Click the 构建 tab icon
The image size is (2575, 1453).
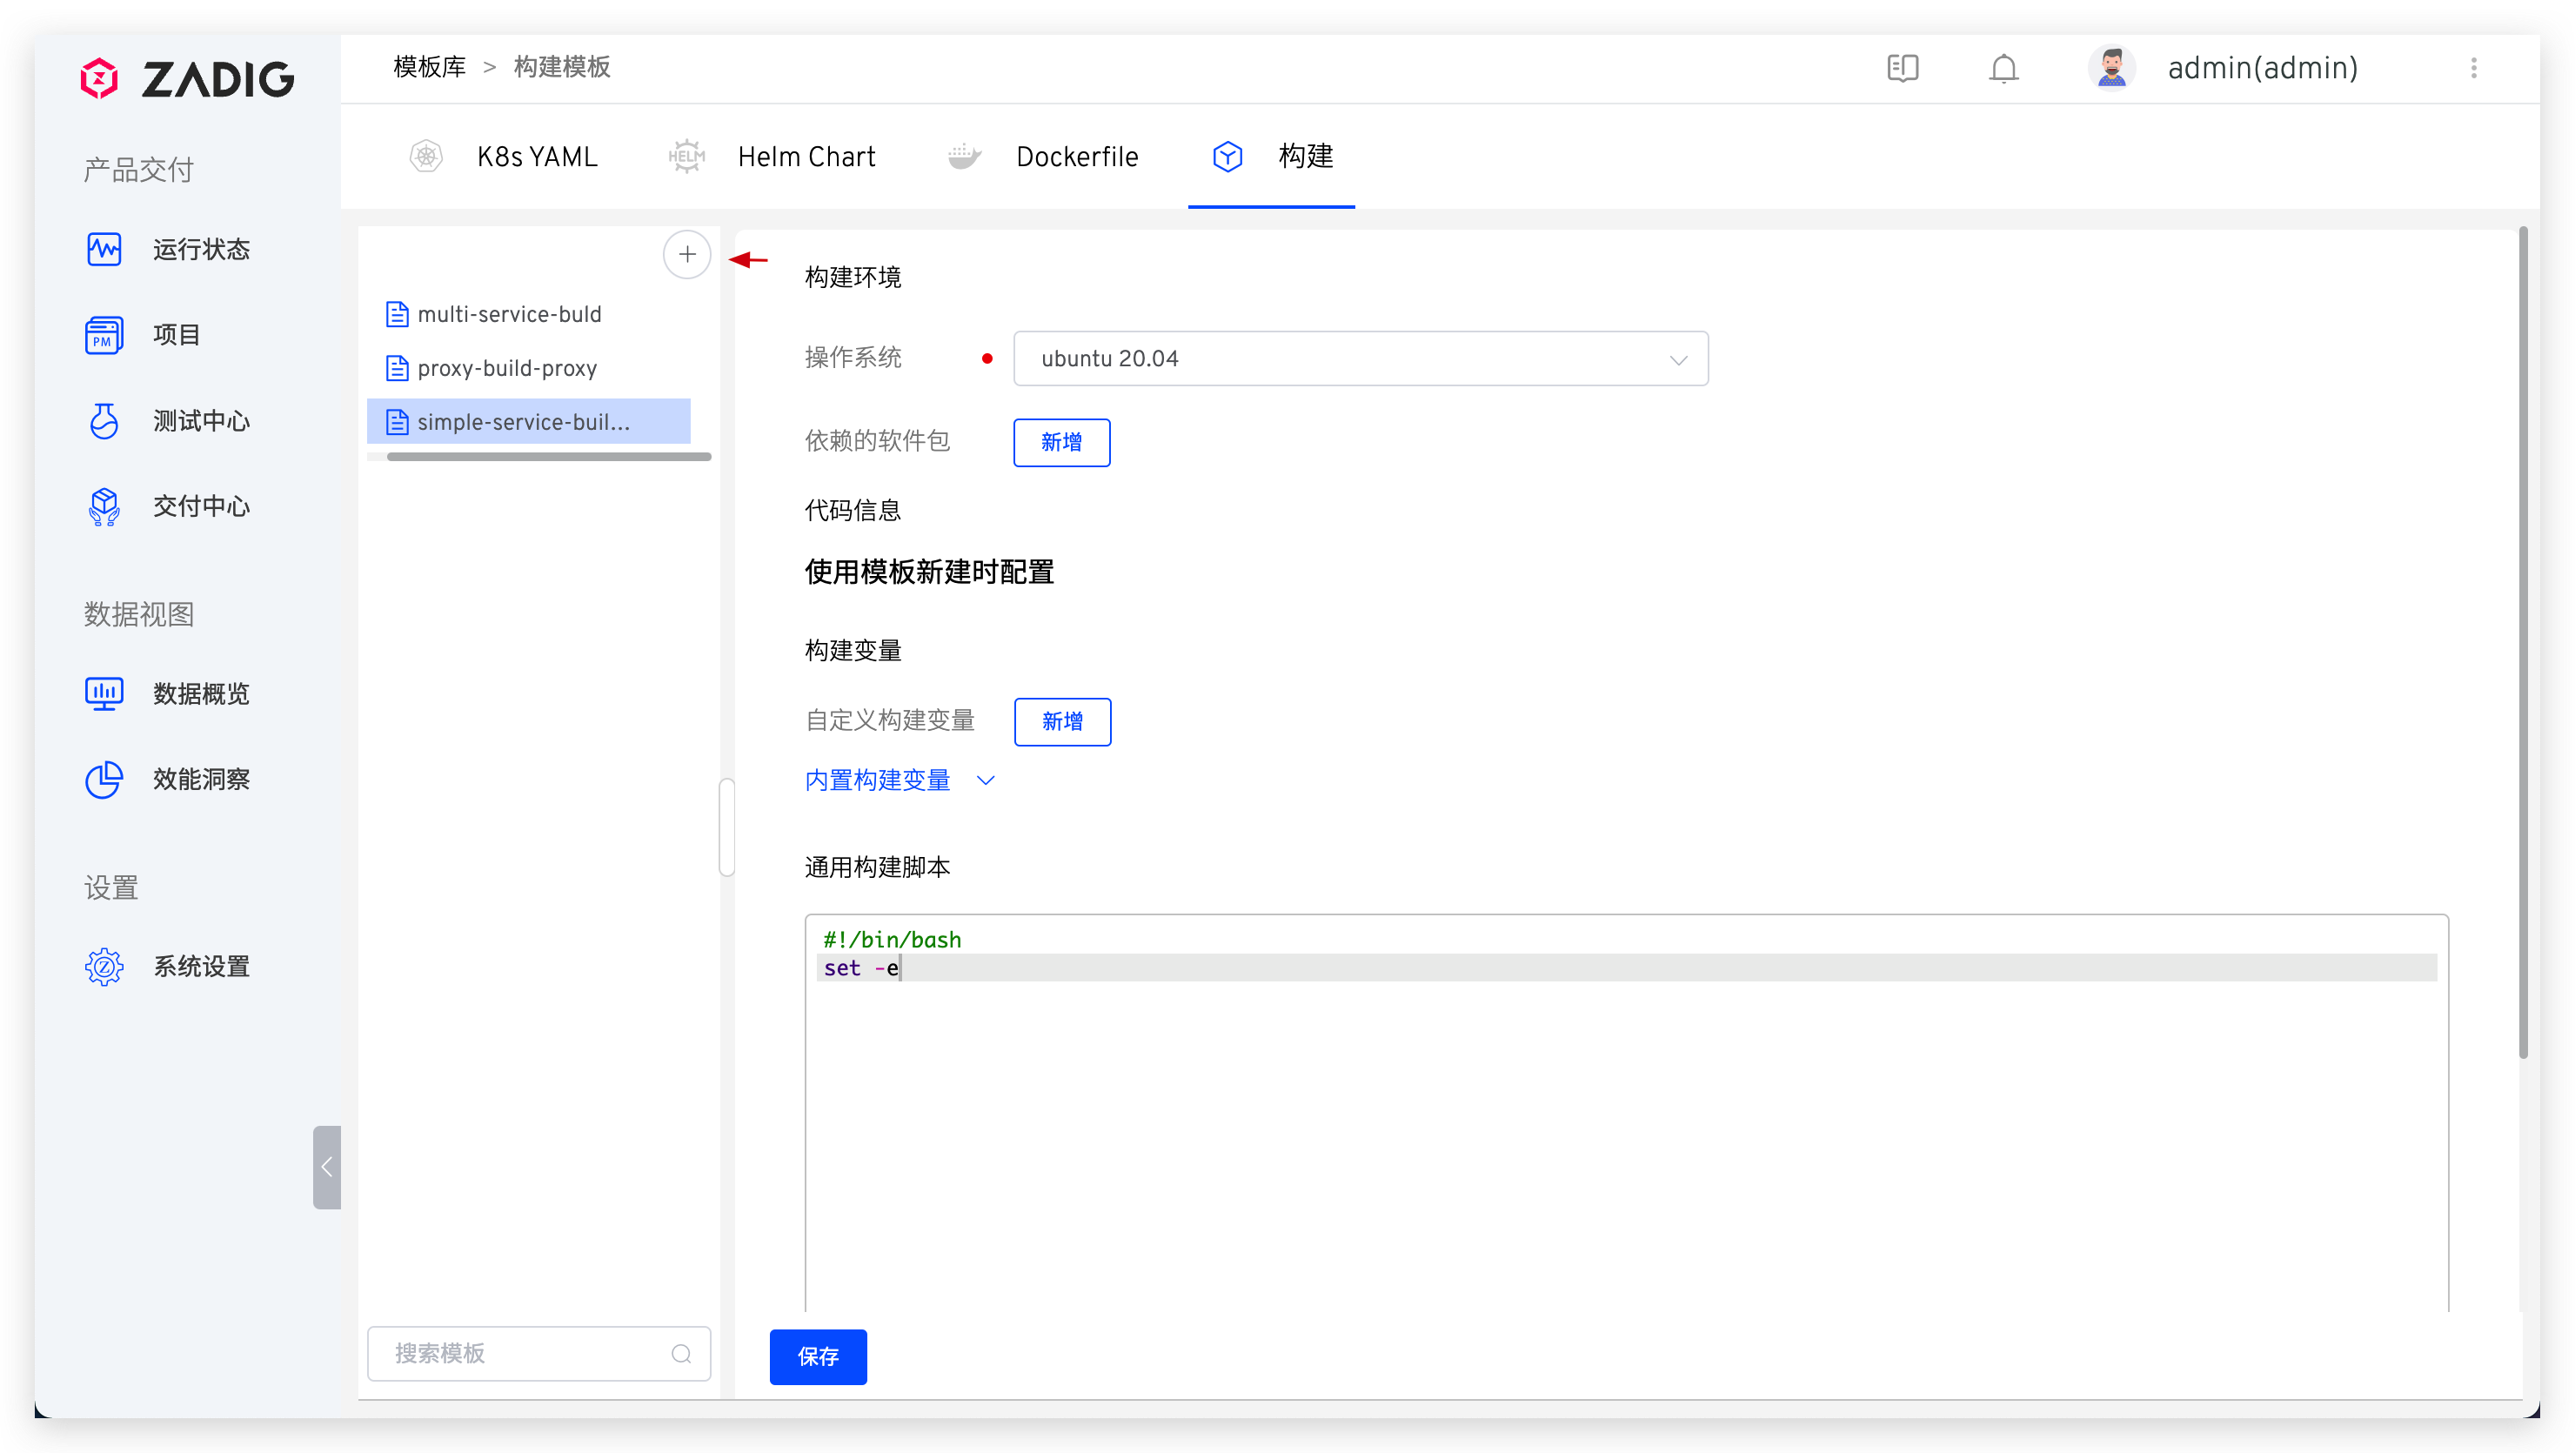(x=1227, y=156)
